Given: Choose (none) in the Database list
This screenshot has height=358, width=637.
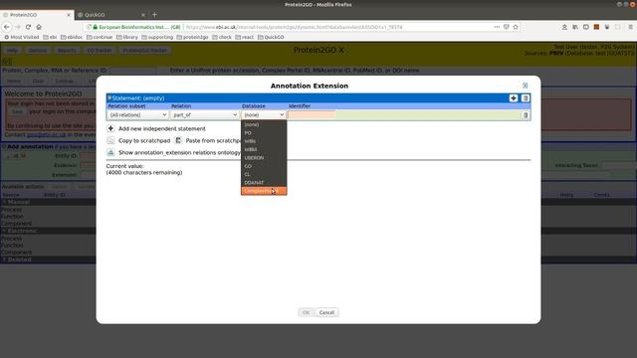Looking at the screenshot, I should pyautogui.click(x=264, y=124).
